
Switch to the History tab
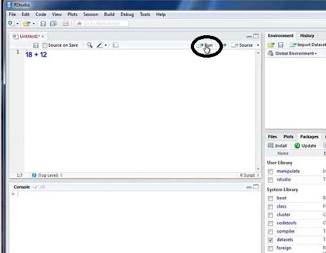(x=307, y=36)
